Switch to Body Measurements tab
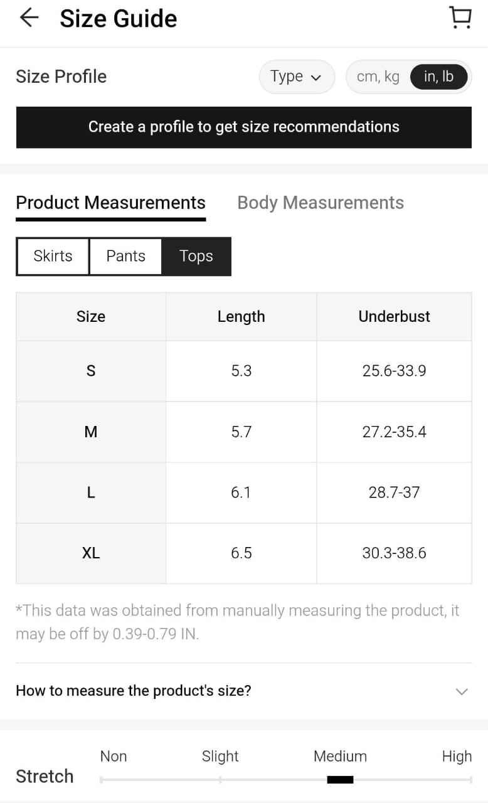This screenshot has width=488, height=803. coord(320,203)
